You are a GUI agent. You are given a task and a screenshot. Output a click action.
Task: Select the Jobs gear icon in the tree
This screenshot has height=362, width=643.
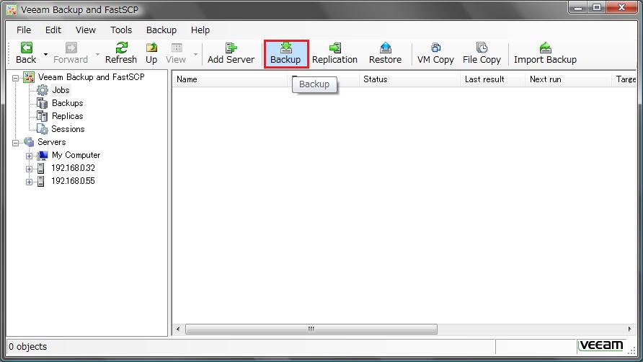(43, 90)
